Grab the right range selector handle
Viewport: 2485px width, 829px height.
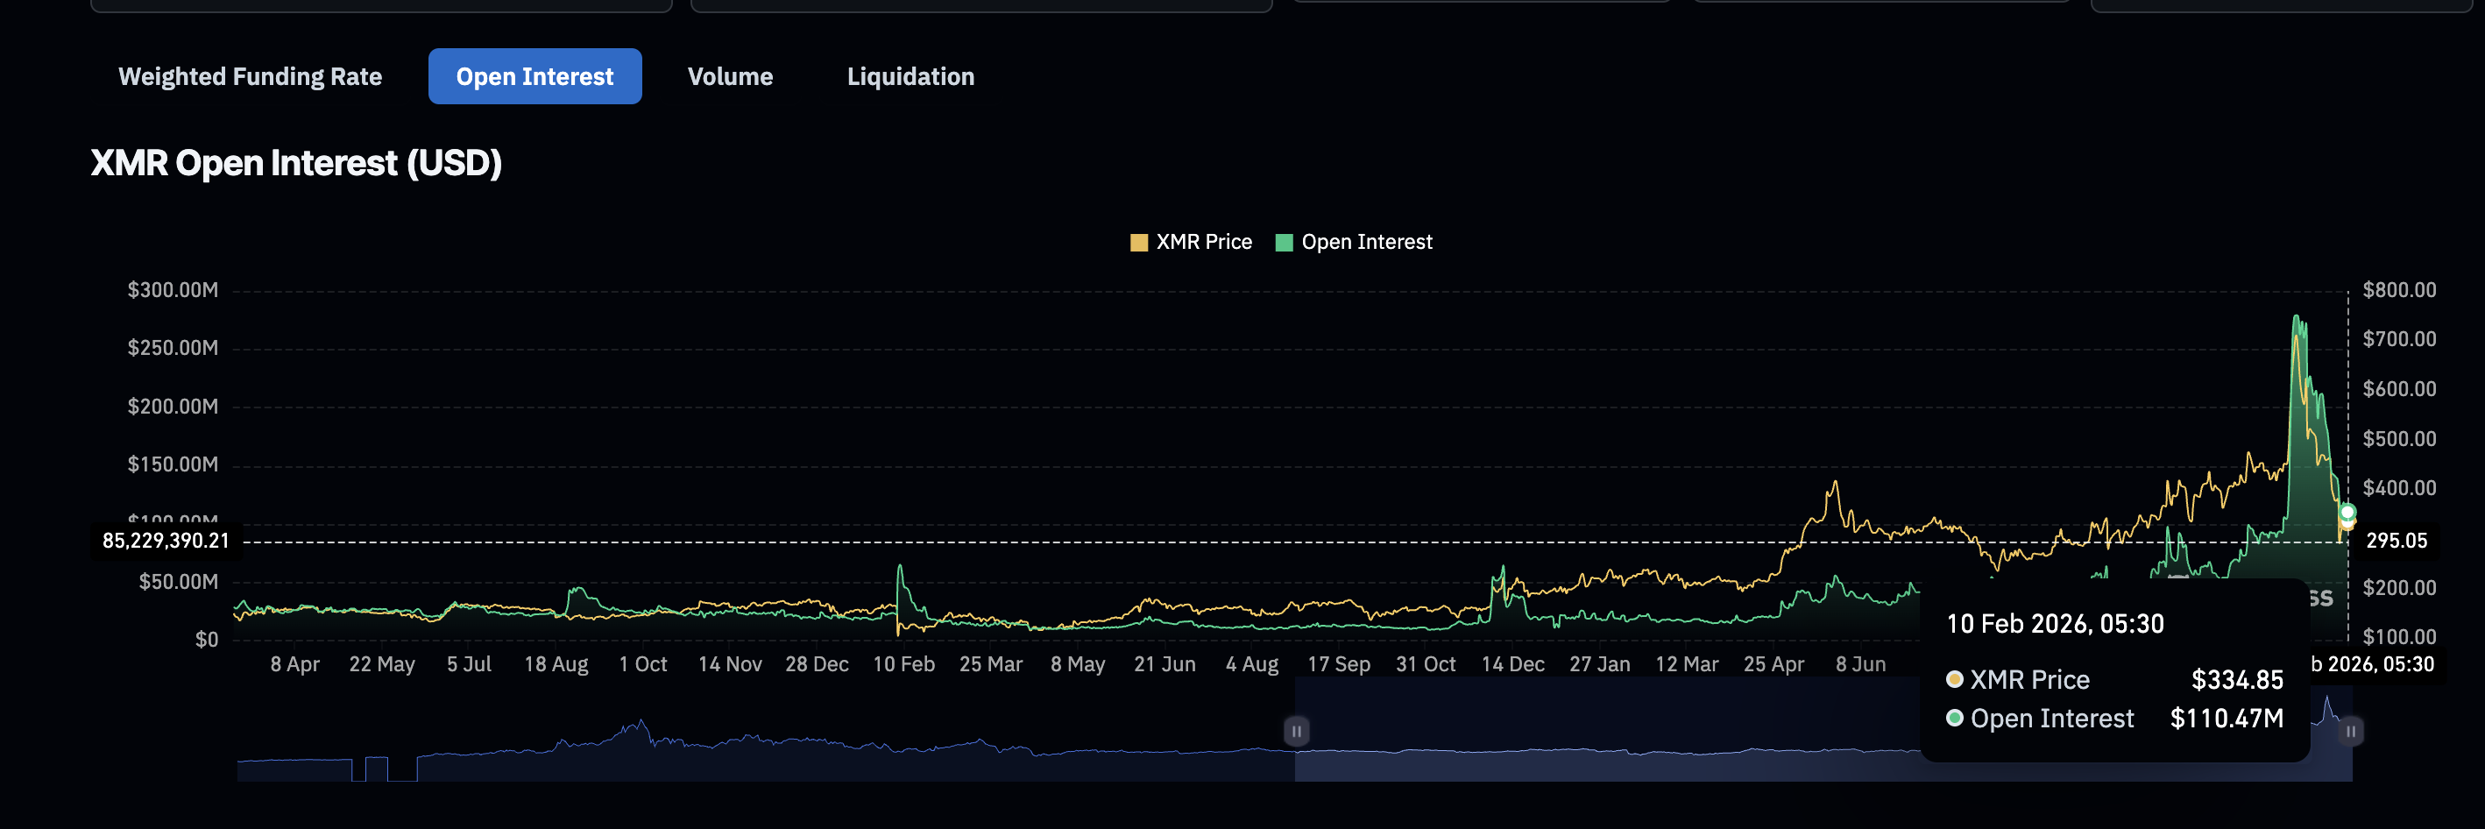pyautogui.click(x=2353, y=732)
